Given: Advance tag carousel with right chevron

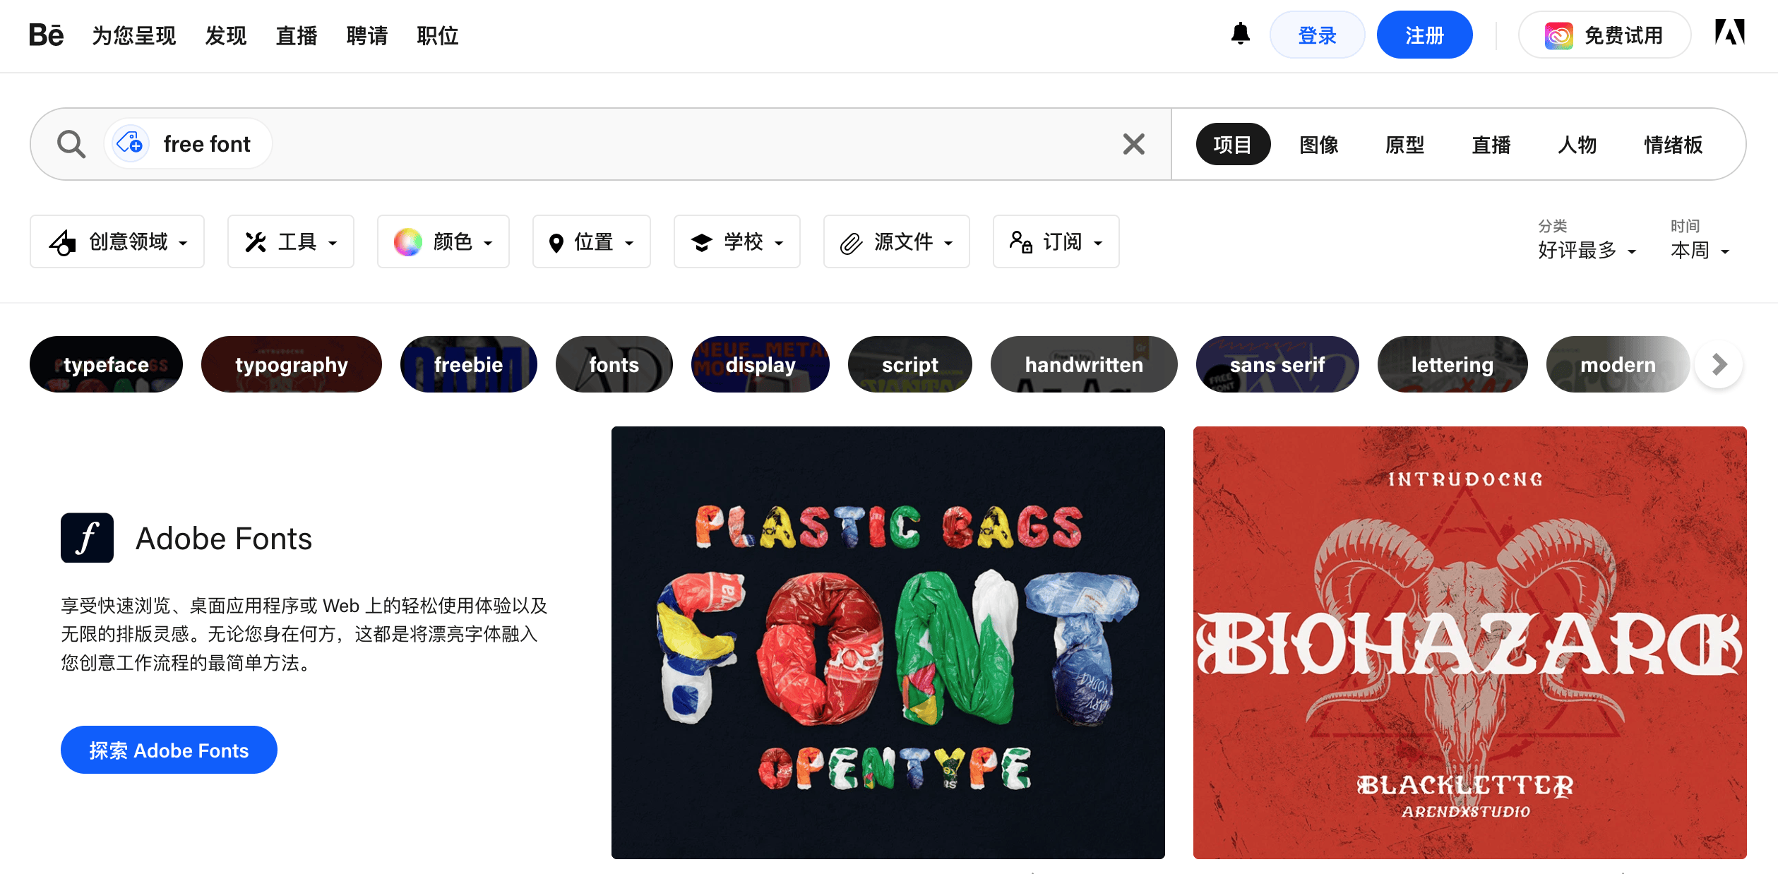Looking at the screenshot, I should coord(1719,364).
